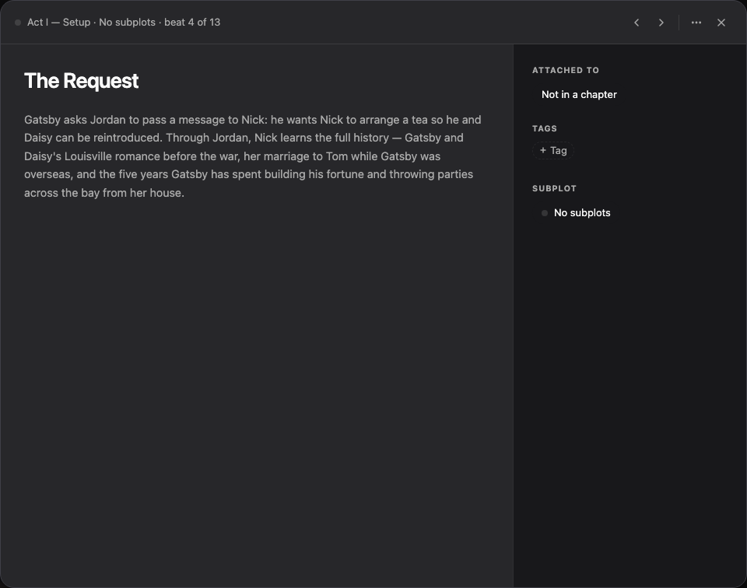
Task: Click the breadcrumb 'Act I — Setup · No subplots · beat 4 of 13'
Action: pos(124,23)
